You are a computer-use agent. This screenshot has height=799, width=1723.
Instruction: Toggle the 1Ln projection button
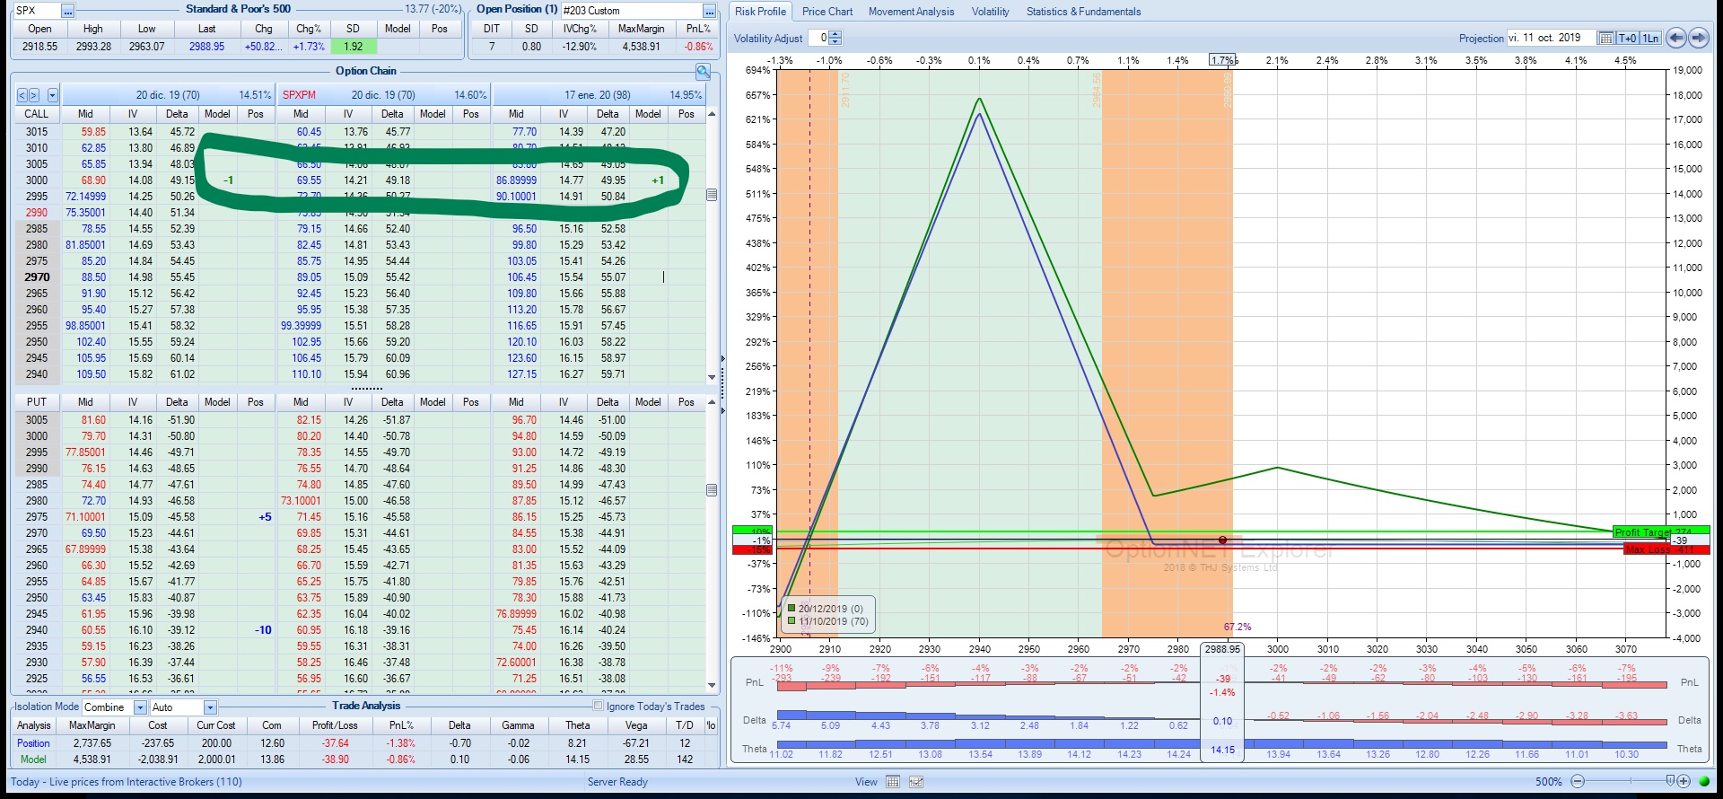[1651, 38]
